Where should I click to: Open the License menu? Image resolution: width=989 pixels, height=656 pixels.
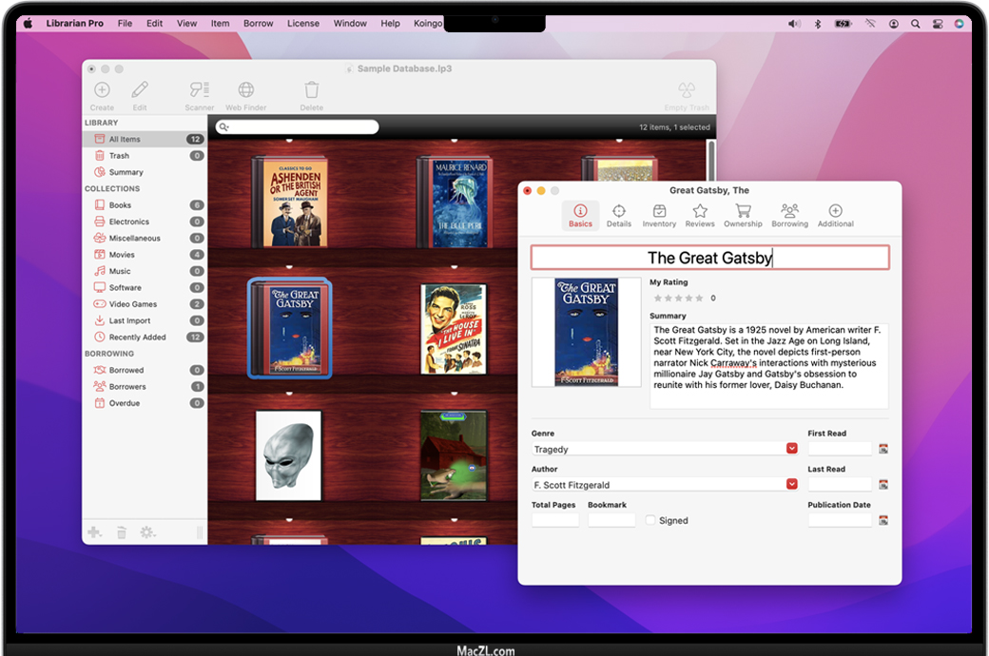(303, 23)
